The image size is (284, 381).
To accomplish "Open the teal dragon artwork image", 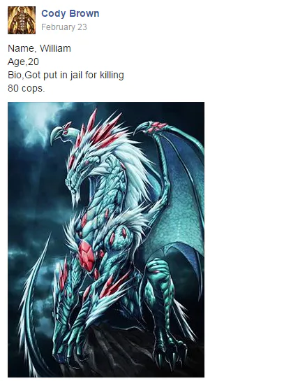I will (106, 239).
